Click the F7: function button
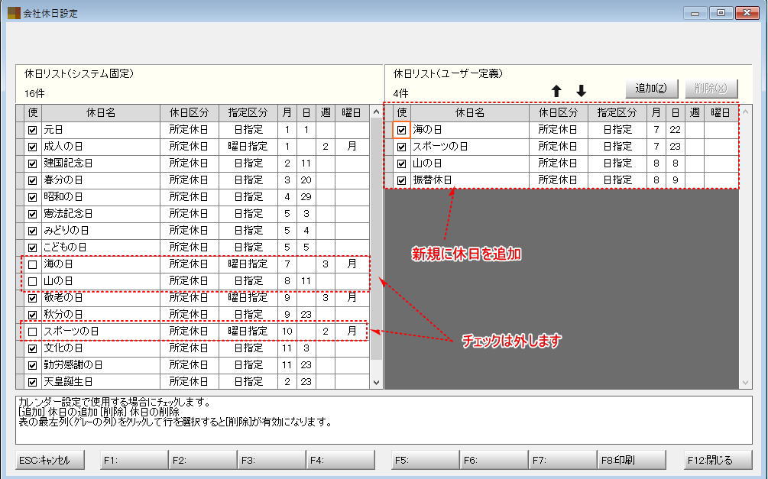The height and width of the screenshot is (479, 768). (x=562, y=460)
